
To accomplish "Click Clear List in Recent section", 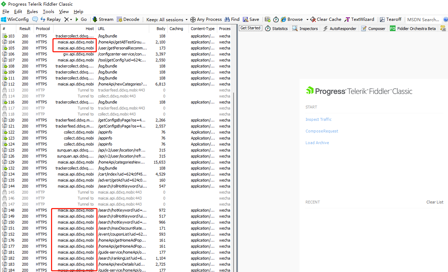I will click(x=435, y=202).
